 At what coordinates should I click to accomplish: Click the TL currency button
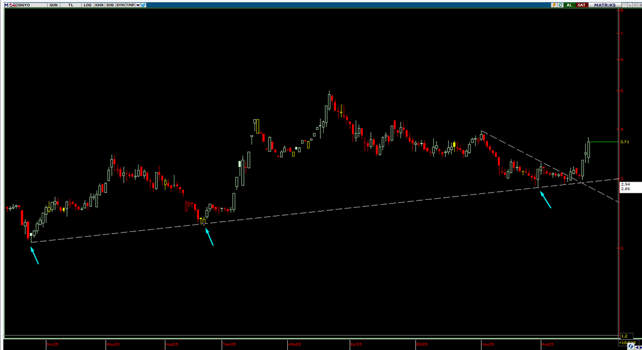click(71, 5)
